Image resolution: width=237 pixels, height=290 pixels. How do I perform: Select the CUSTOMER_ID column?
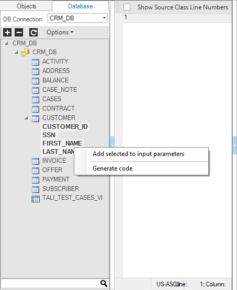pos(65,127)
